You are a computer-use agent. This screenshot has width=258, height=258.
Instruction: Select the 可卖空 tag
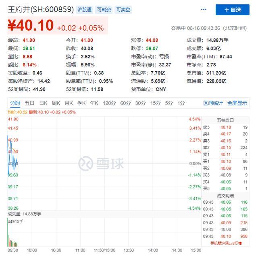123,10
